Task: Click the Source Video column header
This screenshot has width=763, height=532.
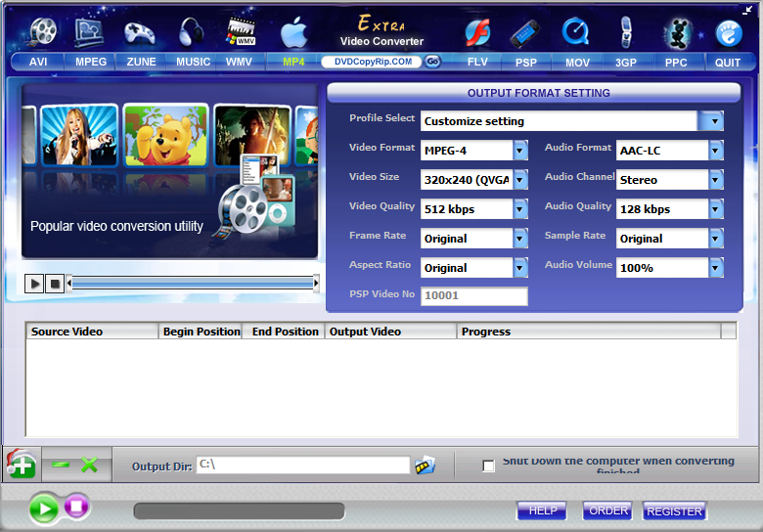Action: click(x=92, y=332)
